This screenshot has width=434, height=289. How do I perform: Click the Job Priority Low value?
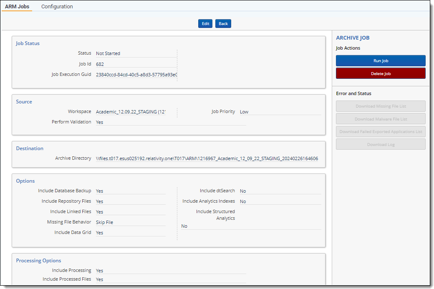[244, 112]
